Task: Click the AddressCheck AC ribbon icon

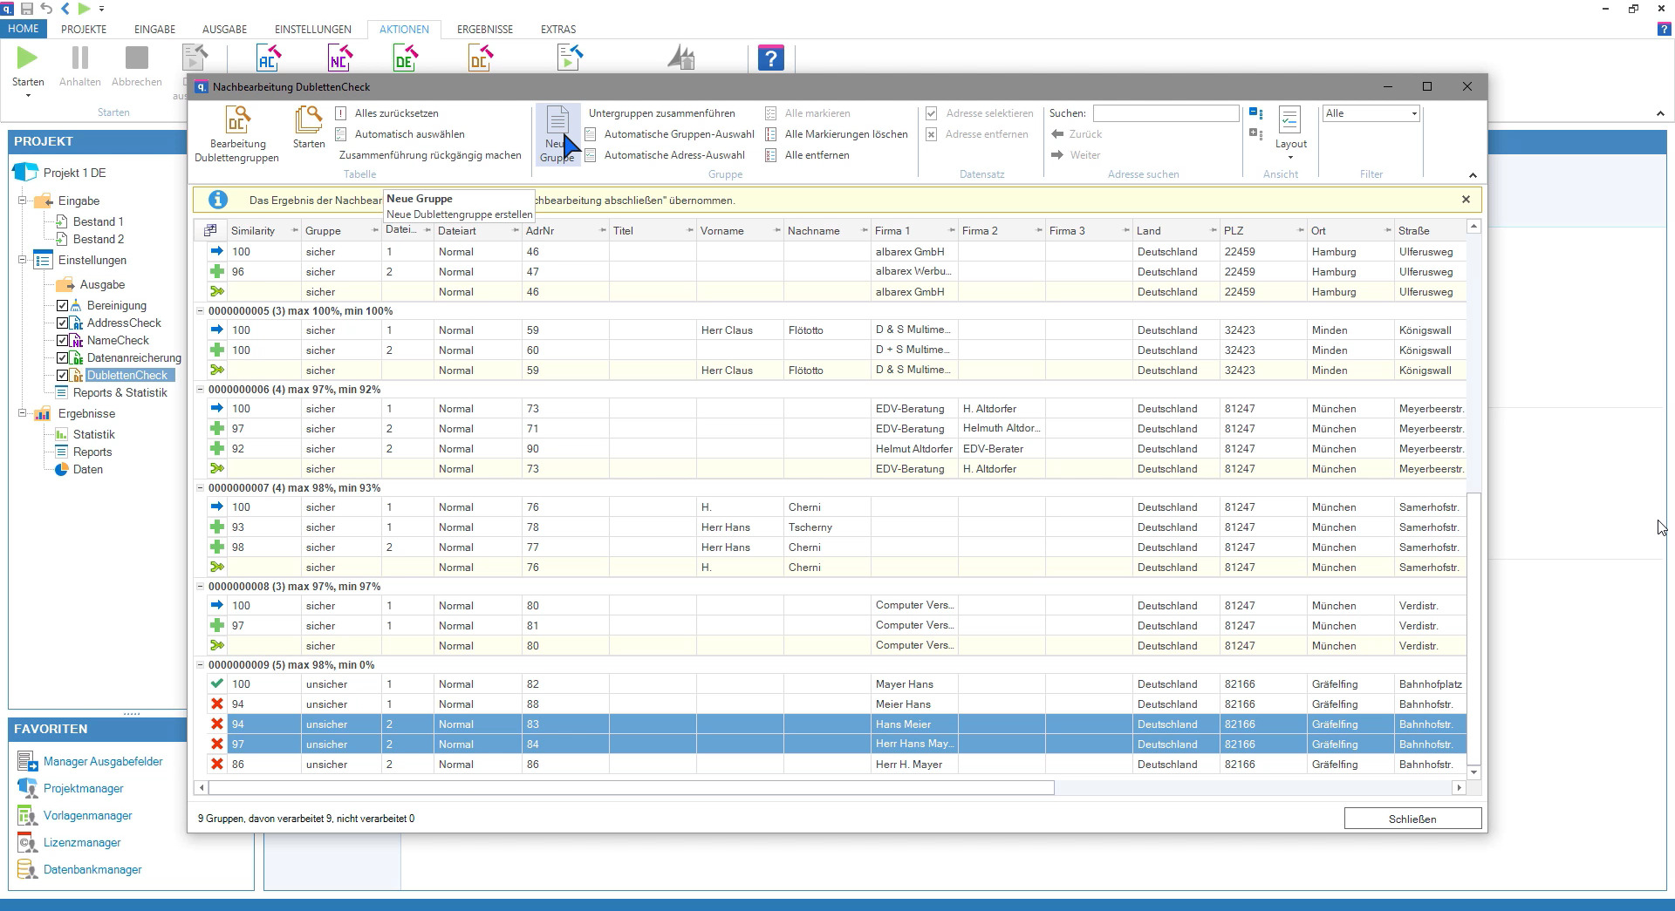Action: coord(269,58)
